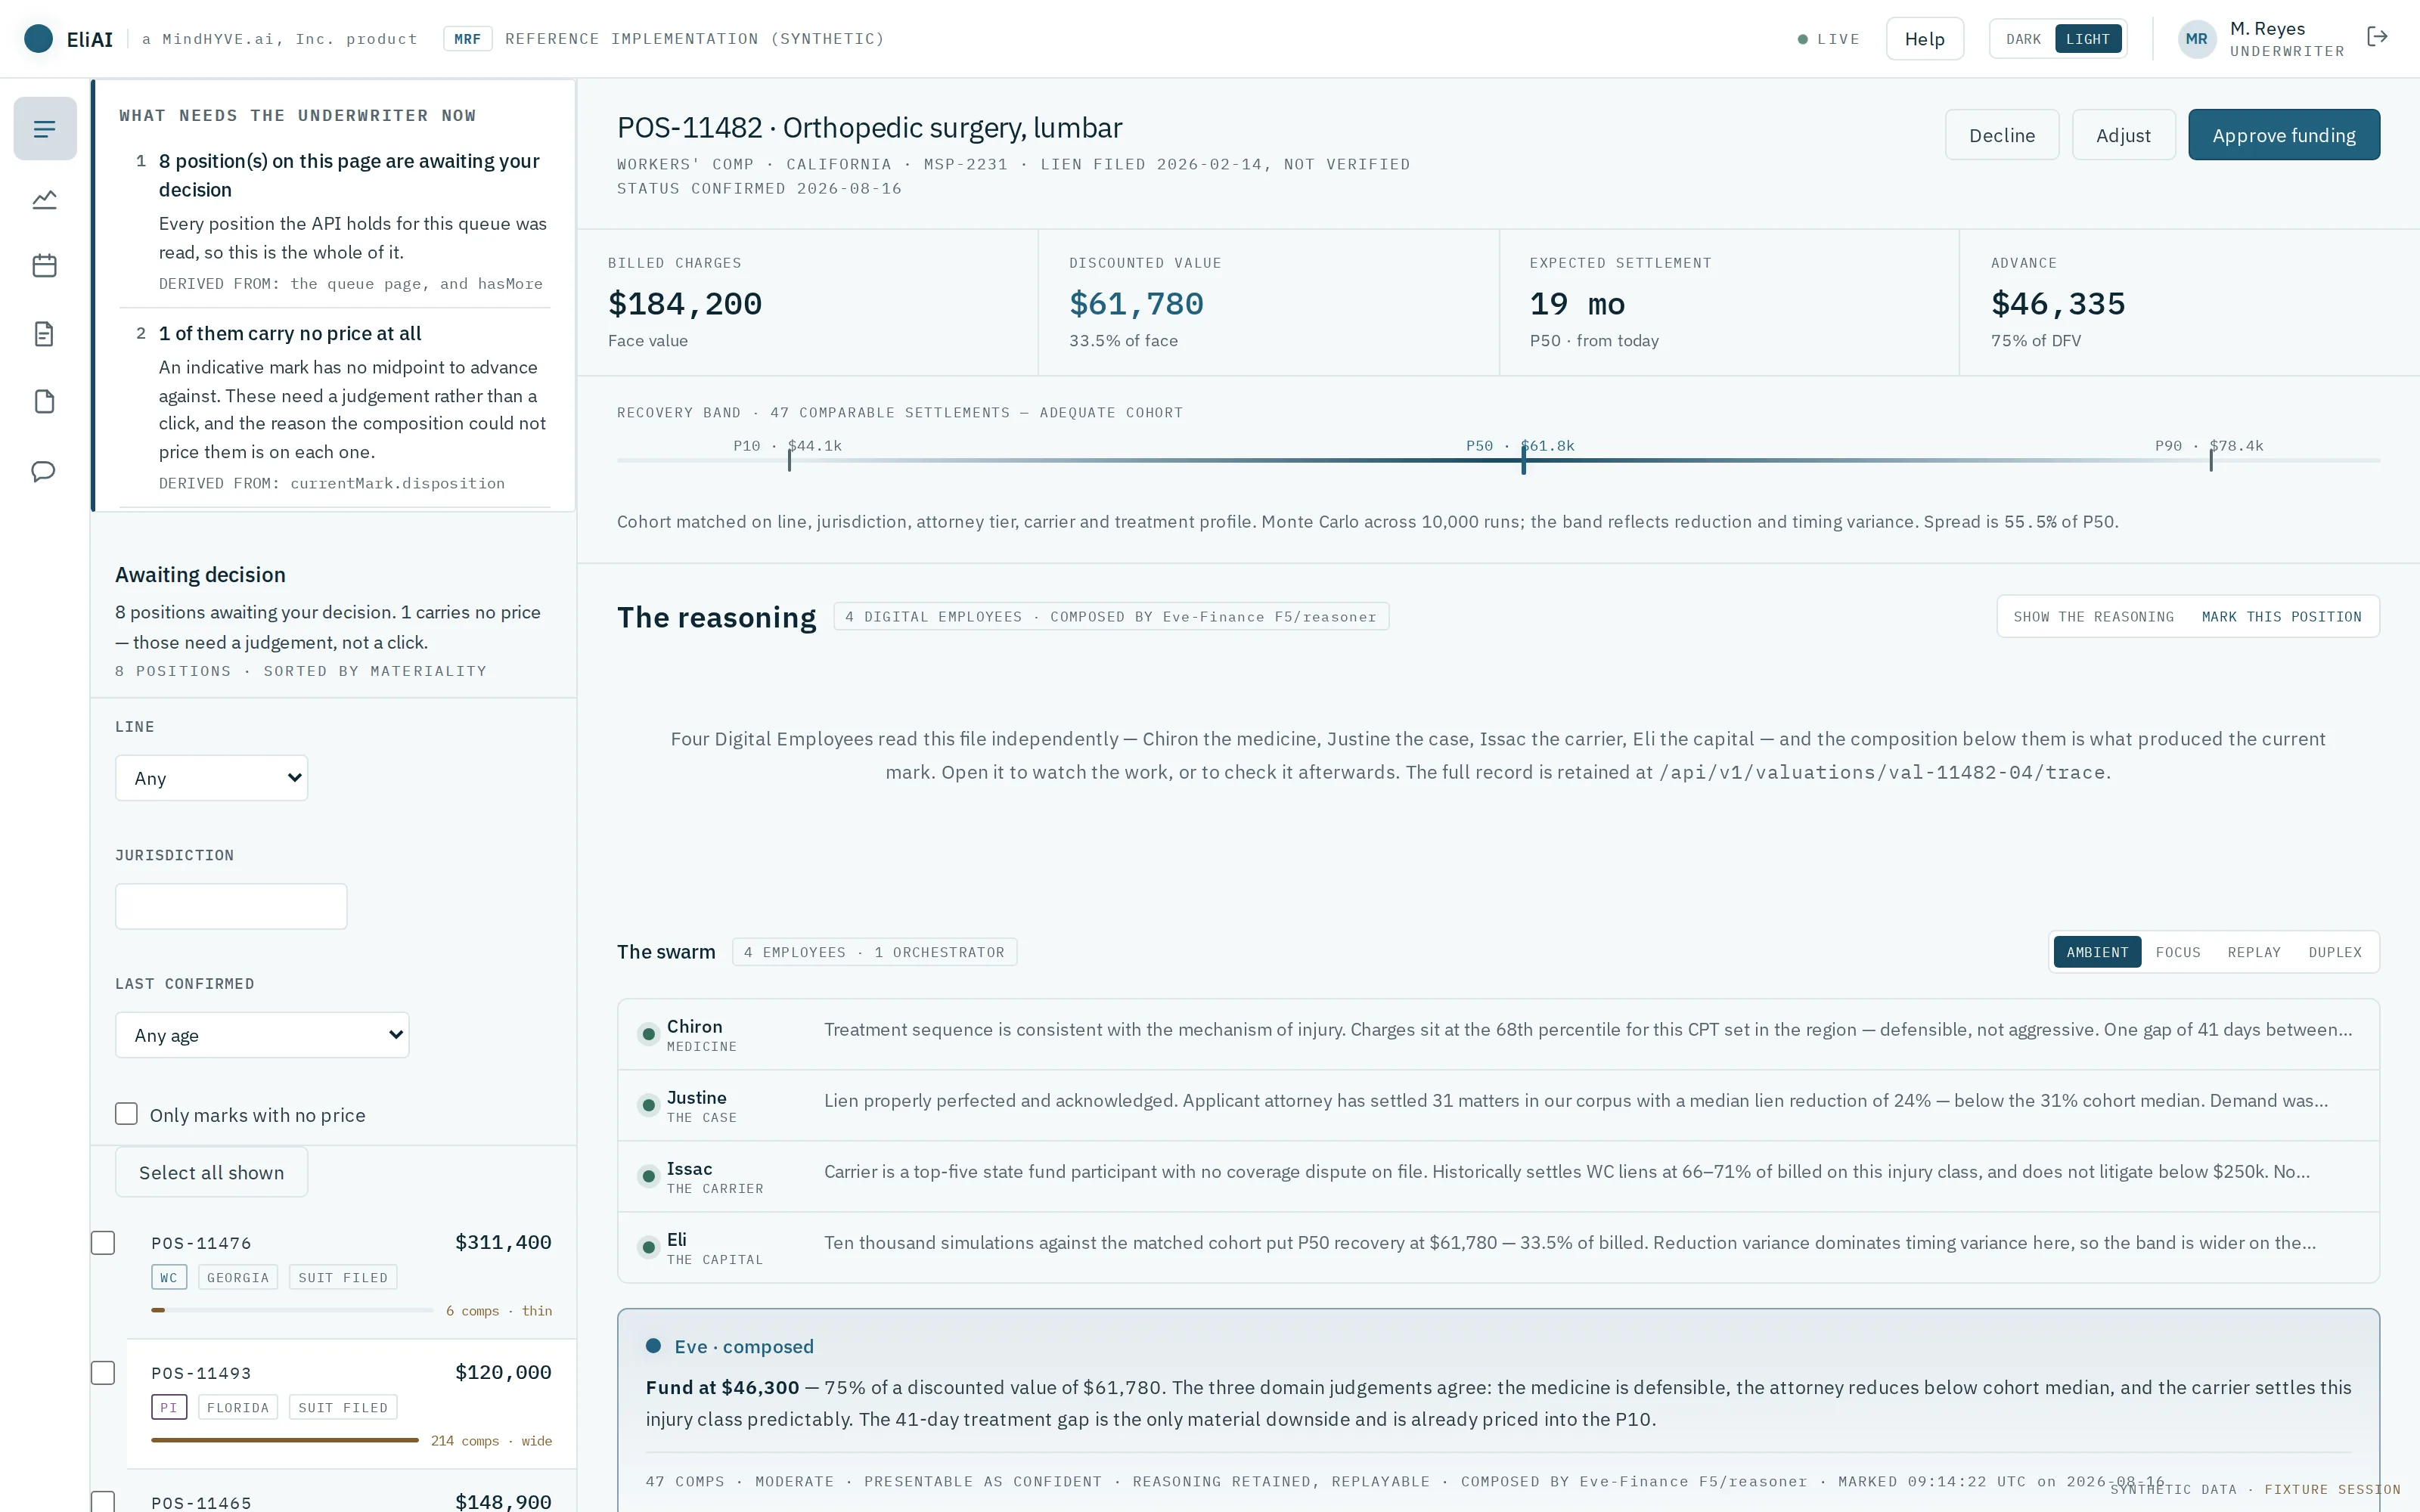The width and height of the screenshot is (2420, 1512).
Task: Select the FOCUS swarm view
Action: 2178,952
